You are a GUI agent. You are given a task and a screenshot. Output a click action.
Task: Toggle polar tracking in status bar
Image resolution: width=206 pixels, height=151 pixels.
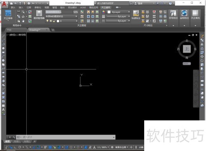20,147
